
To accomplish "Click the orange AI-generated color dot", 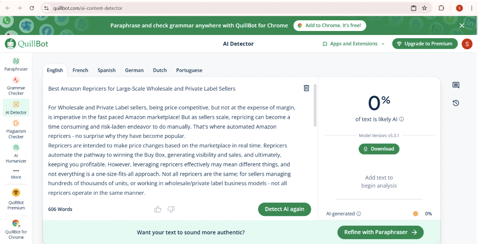I will pyautogui.click(x=416, y=214).
